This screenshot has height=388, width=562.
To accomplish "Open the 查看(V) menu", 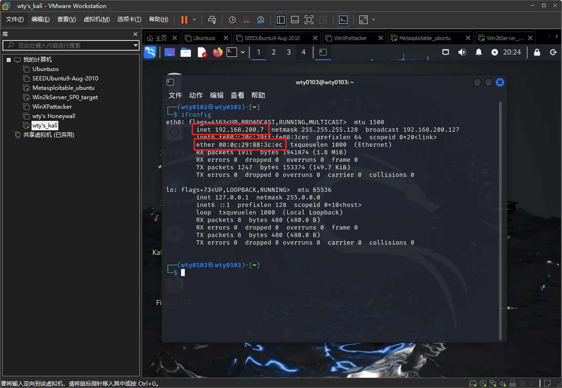I will (x=67, y=19).
